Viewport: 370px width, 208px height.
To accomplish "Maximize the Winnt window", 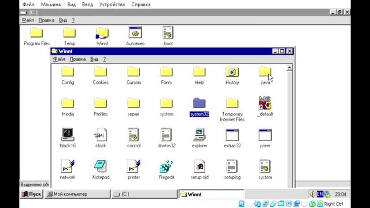I will click(x=282, y=51).
